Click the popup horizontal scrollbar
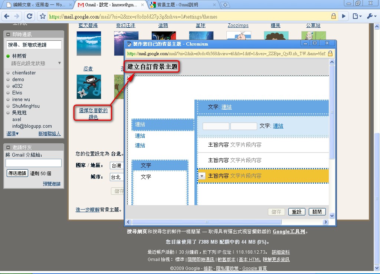The height and width of the screenshot is (274, 380). [x=206, y=222]
